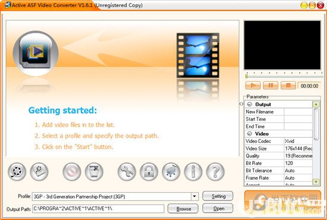The width and height of the screenshot is (327, 220).
Task: Maximize the window with the orange button
Action: [312, 5]
